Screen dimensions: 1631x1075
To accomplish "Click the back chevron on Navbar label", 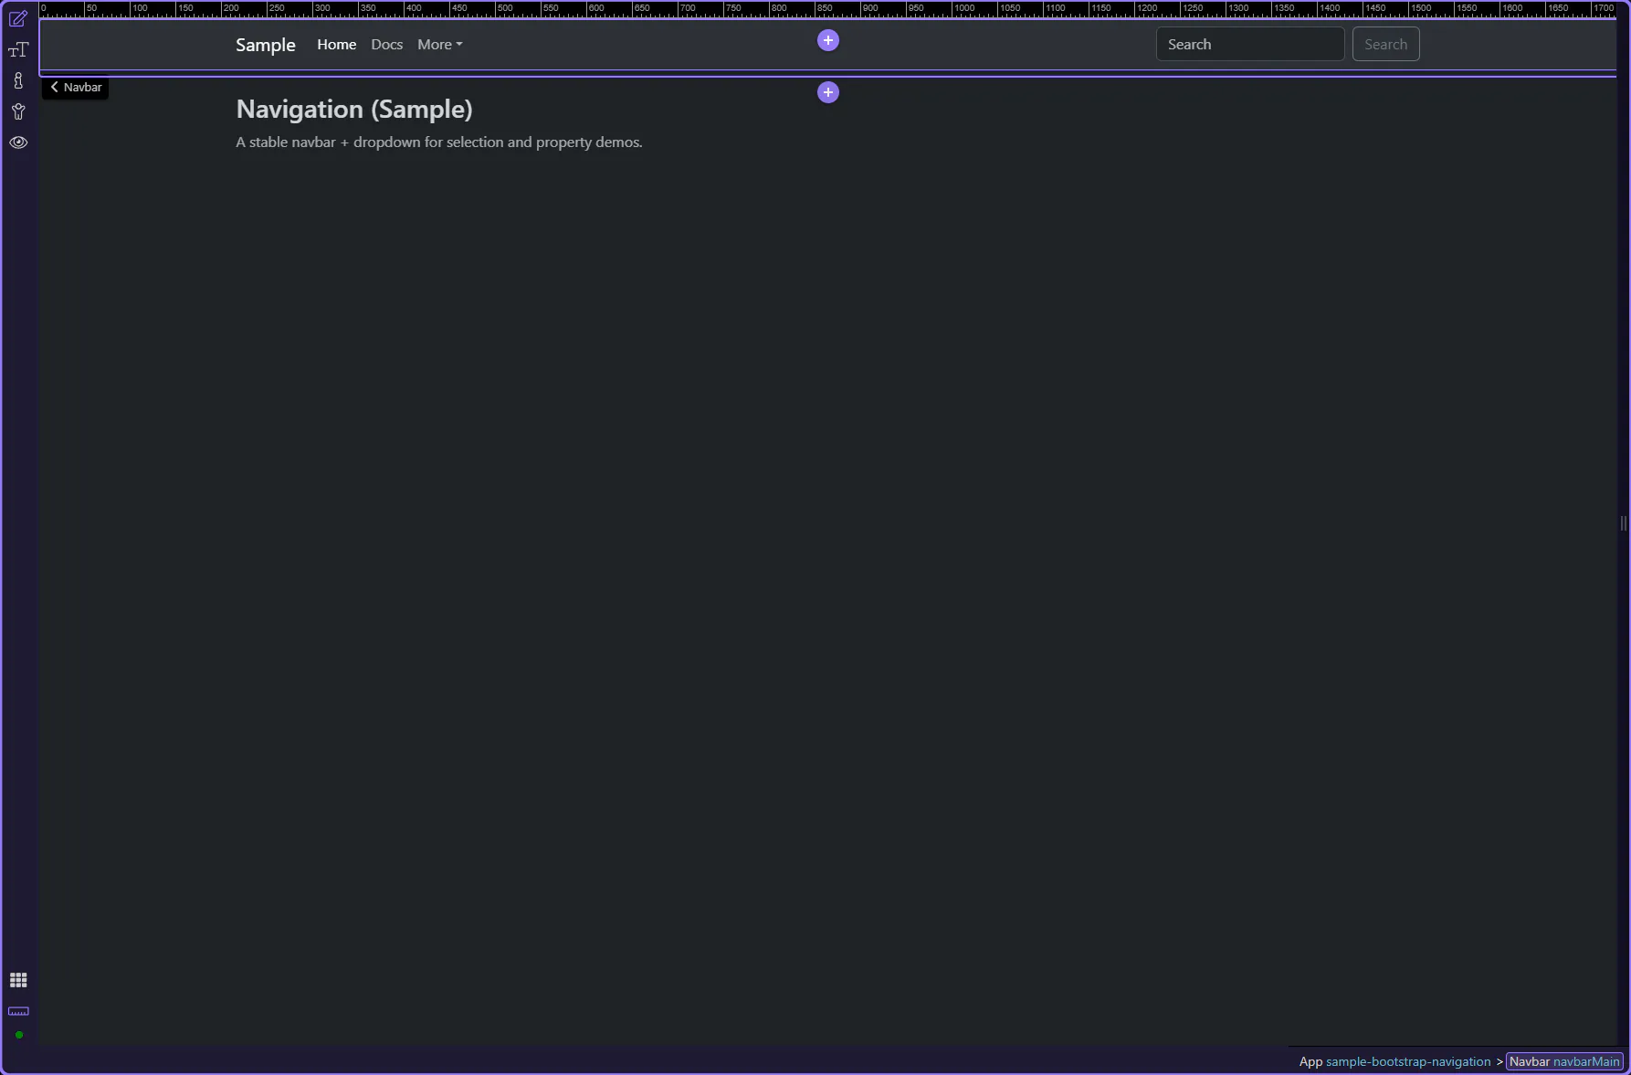I will [55, 88].
